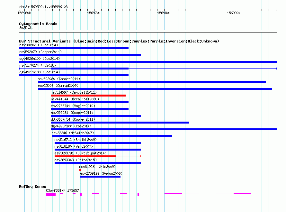286x212 pixels.
Task: Click the DGV Structural Variants track title
Action: 119,41
